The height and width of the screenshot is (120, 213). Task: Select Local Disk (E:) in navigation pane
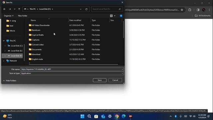point(15,51)
